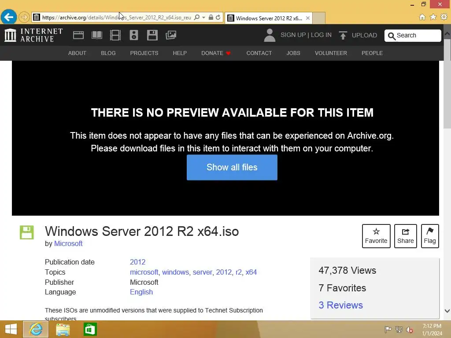Screen dimensions: 451x338
Task: Click the Action Center flag tray icon
Action: 388,329
